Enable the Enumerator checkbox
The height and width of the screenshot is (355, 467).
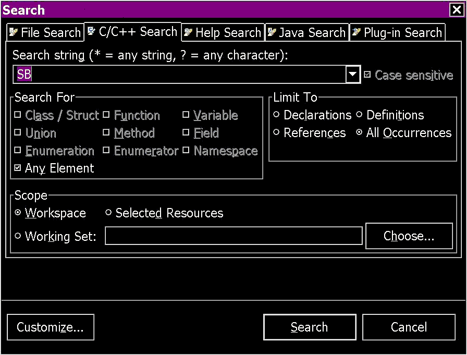coord(106,150)
